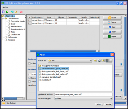Click tree panel horizontal scrollbar left arrow
Viewport: 128px width, 109px height.
click(x=3, y=98)
